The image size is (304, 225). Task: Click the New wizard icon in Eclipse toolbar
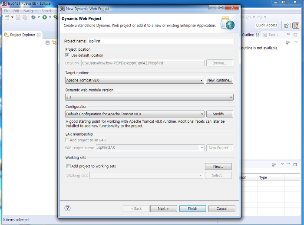pyautogui.click(x=7, y=17)
